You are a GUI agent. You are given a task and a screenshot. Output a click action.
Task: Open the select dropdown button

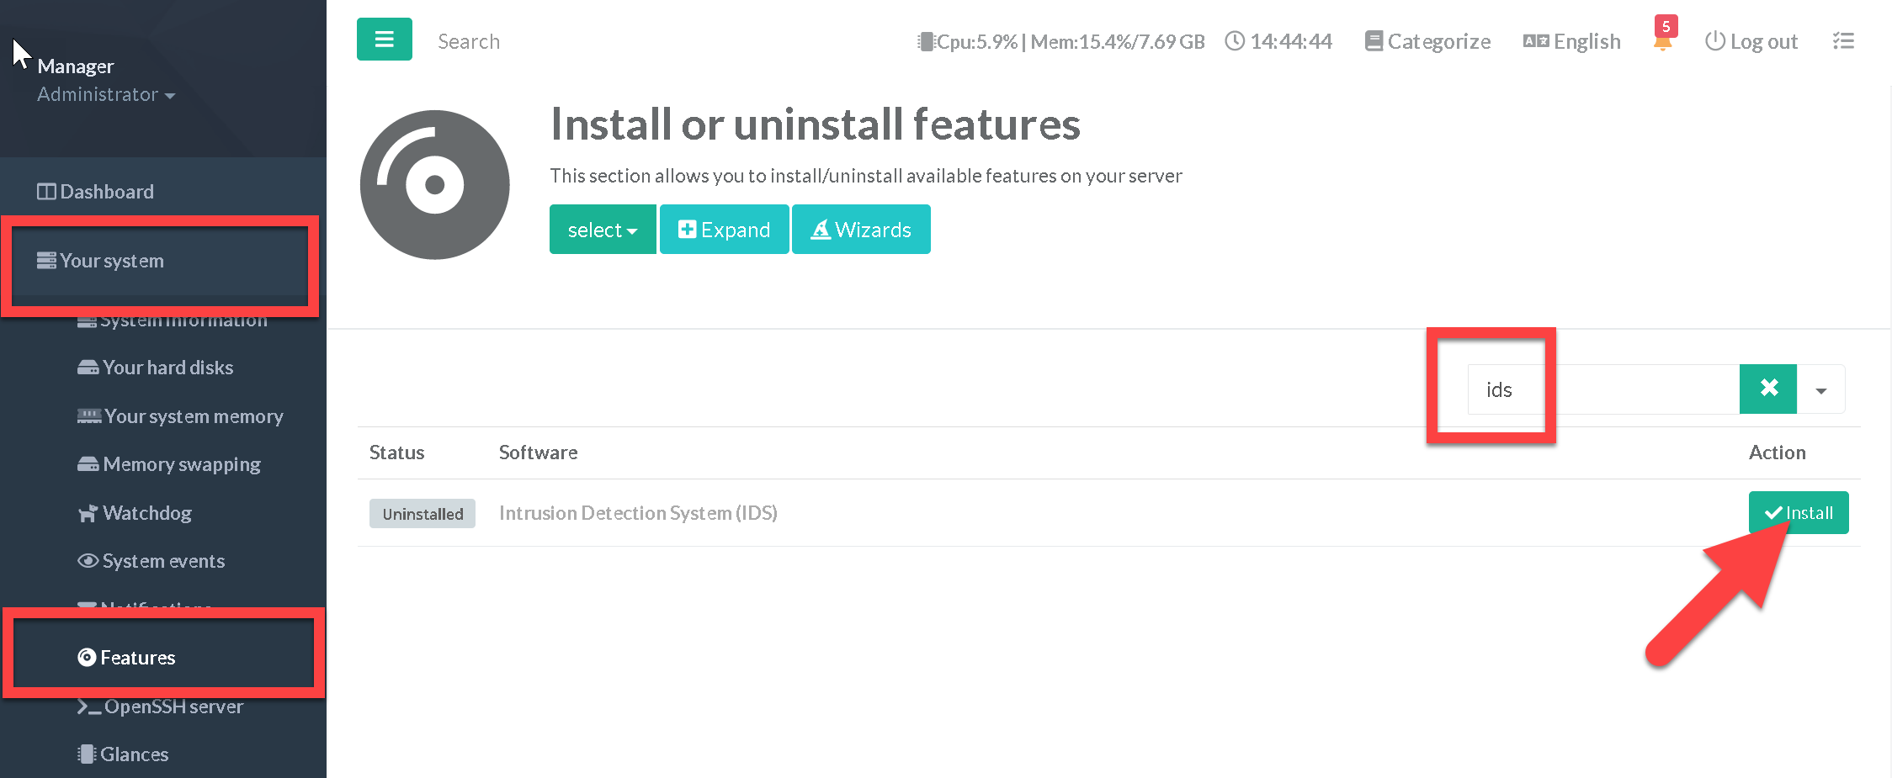click(x=602, y=230)
